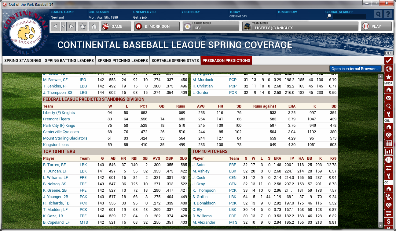The width and height of the screenshot is (396, 231).
Task: Click the forward navigation arrow
Action: pos(71,27)
